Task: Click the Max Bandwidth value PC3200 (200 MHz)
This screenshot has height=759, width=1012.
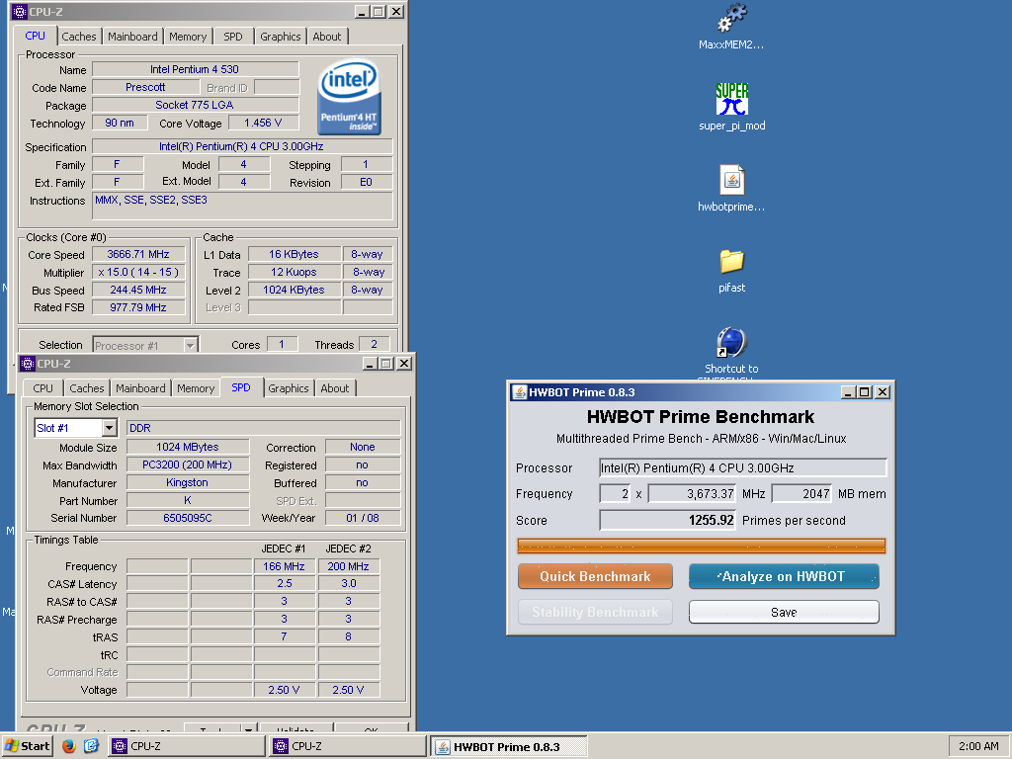Action: coord(188,464)
